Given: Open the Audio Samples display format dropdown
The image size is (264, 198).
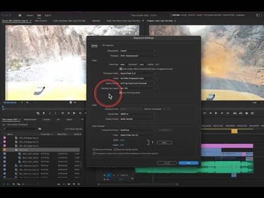Looking at the screenshot, I should point(137,119).
